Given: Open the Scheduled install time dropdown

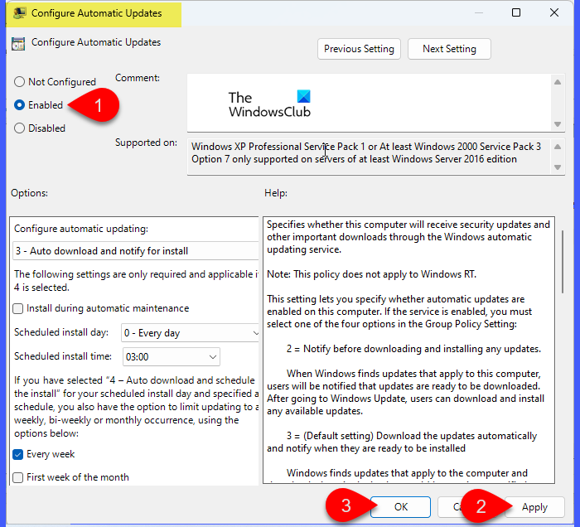Looking at the screenshot, I should pyautogui.click(x=170, y=357).
